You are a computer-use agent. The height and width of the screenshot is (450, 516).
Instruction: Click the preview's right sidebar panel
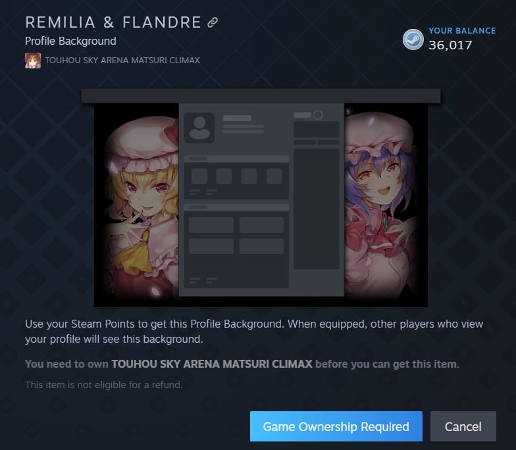[x=316, y=209]
